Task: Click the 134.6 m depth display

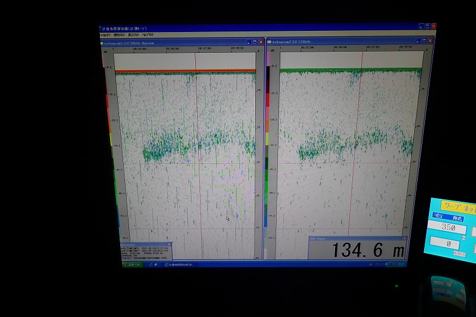Action: [x=367, y=251]
